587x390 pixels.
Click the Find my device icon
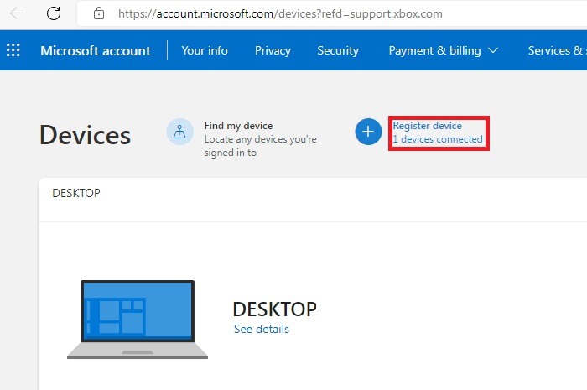pos(179,132)
